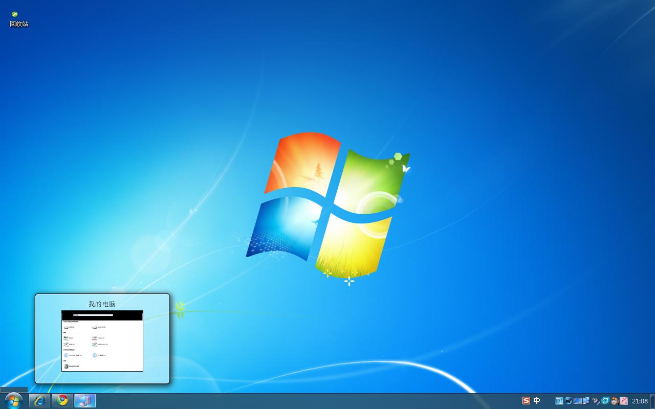Screen dimensions: 655x409
Task: Open the 21:08 system clock
Action: coord(640,401)
